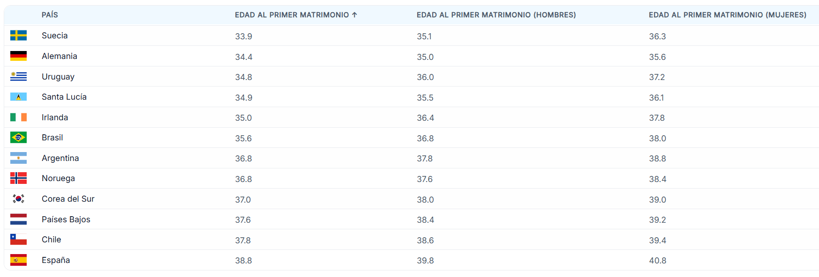Click the Saint Lucia flag icon
The width and height of the screenshot is (819, 277).
pos(18,97)
